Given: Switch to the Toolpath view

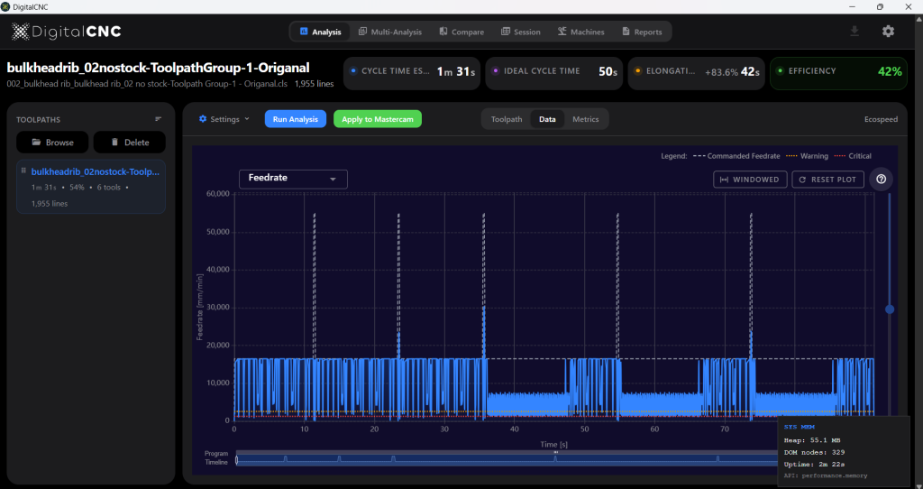Looking at the screenshot, I should click(x=507, y=119).
